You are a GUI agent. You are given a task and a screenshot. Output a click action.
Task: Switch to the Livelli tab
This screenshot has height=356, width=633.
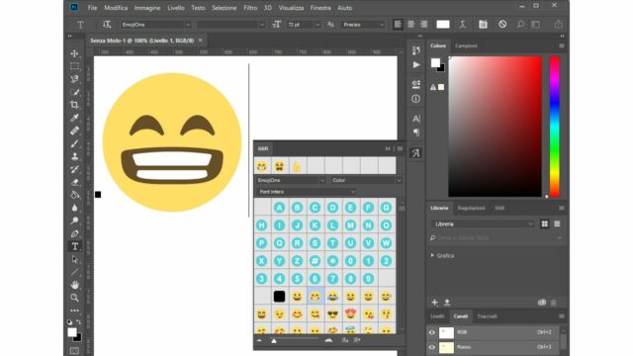(437, 316)
